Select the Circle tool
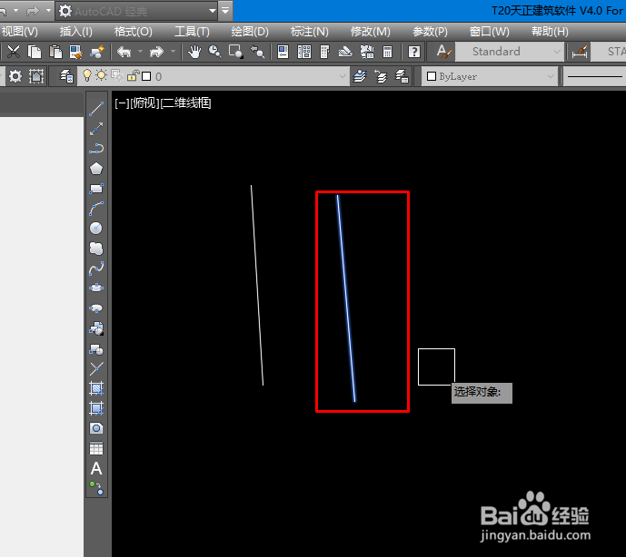 pos(96,228)
